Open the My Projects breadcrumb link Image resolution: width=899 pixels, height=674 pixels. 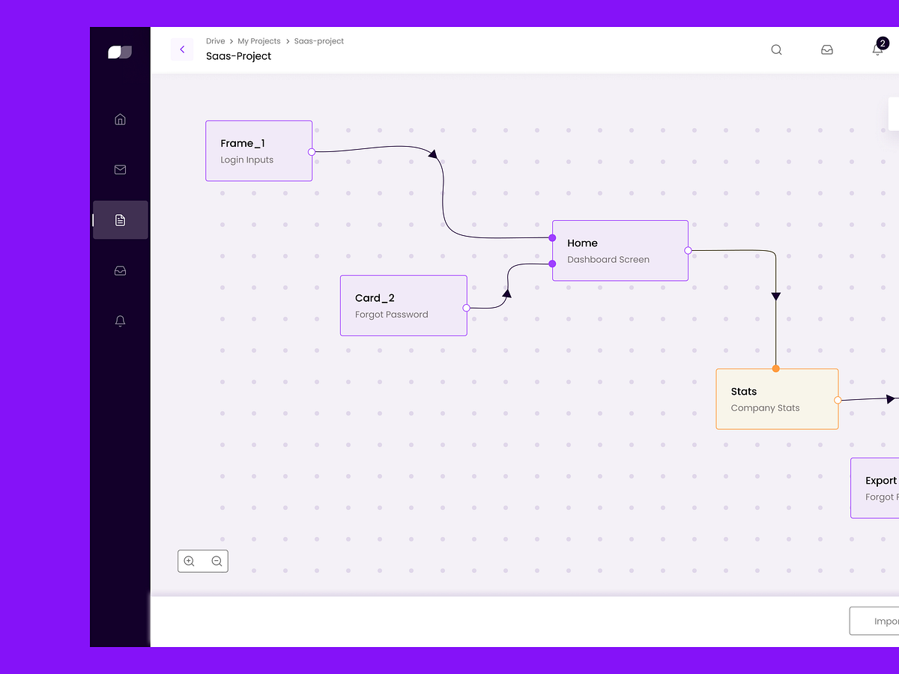point(258,41)
